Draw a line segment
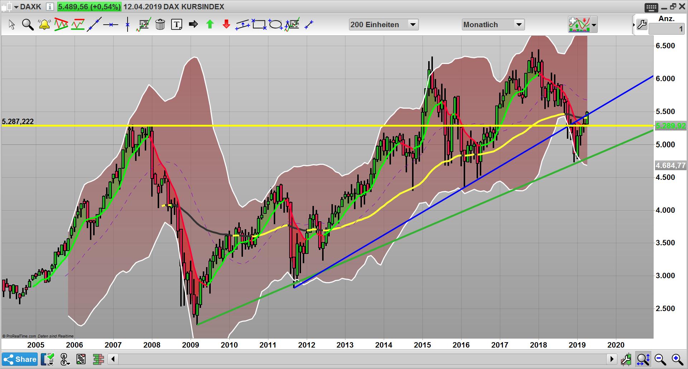This screenshot has height=369, width=688. tap(309, 25)
